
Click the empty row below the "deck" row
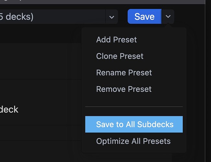(x=39, y=133)
